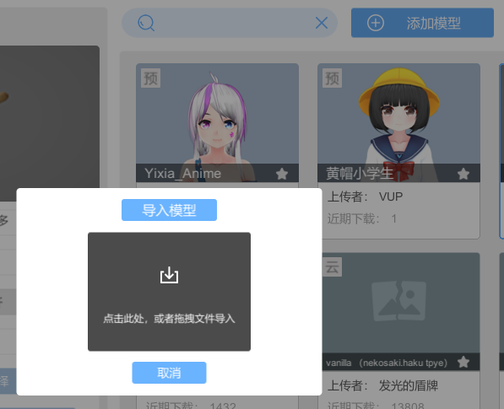Click the 添加模型 button

coord(422,23)
